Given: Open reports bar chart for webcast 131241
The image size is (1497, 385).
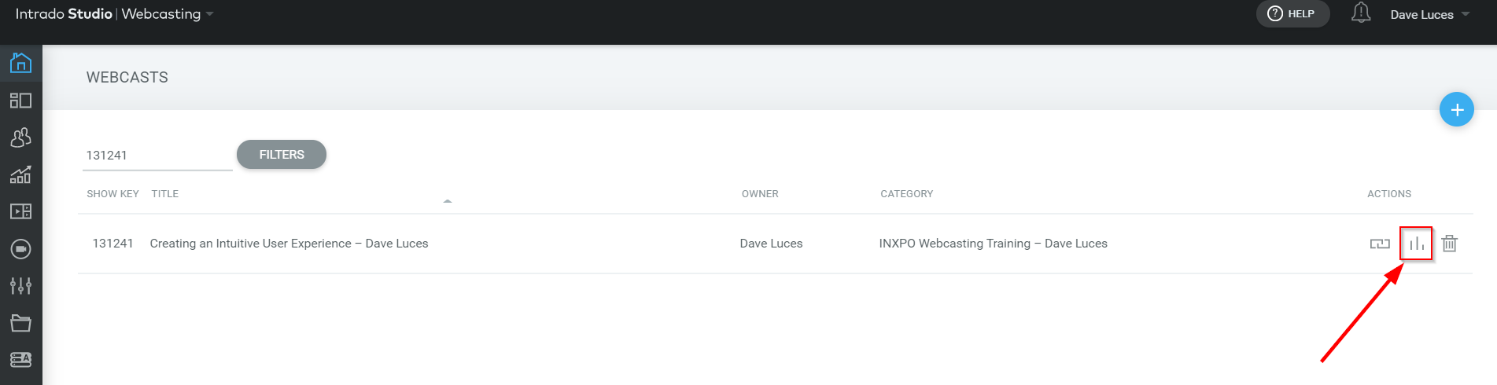Looking at the screenshot, I should (1416, 244).
